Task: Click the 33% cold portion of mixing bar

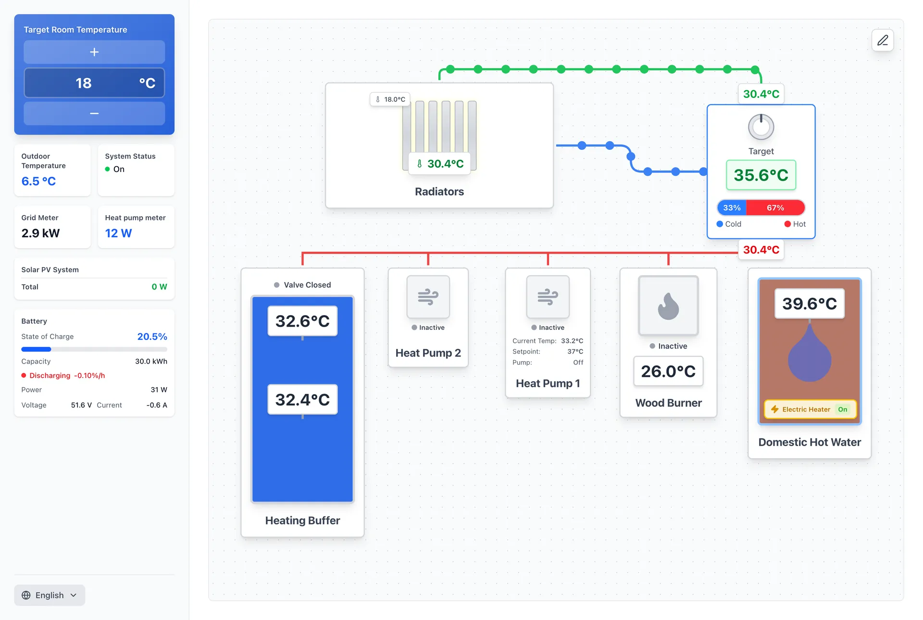Action: (732, 207)
